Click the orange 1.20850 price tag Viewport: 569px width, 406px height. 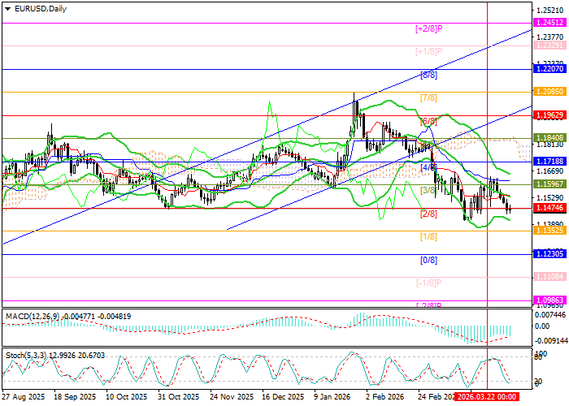pyautogui.click(x=549, y=93)
